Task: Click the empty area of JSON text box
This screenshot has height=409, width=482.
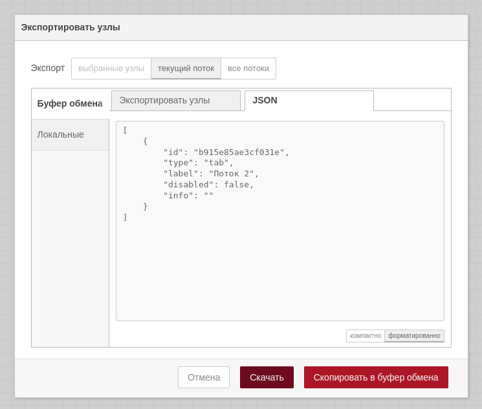Action: (x=279, y=271)
